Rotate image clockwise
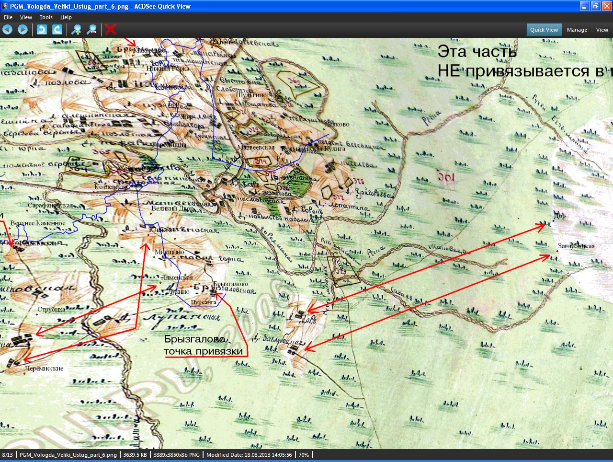 [x=57, y=30]
